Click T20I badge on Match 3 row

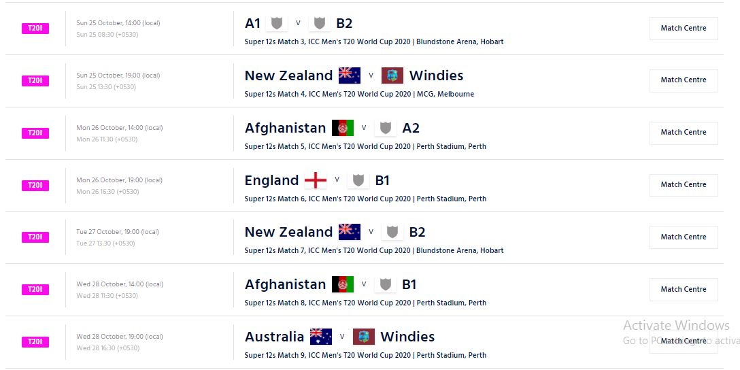[35, 29]
